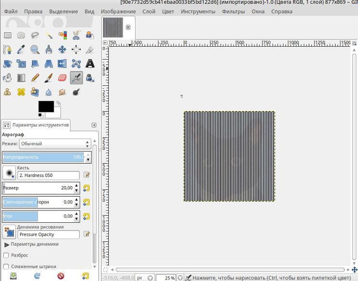Open the Фильтры menu
The image size is (358, 281).
(233, 11)
